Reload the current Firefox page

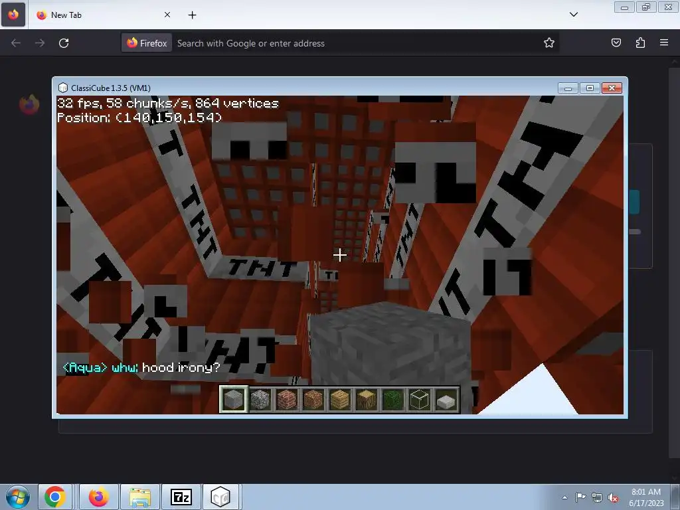[64, 43]
